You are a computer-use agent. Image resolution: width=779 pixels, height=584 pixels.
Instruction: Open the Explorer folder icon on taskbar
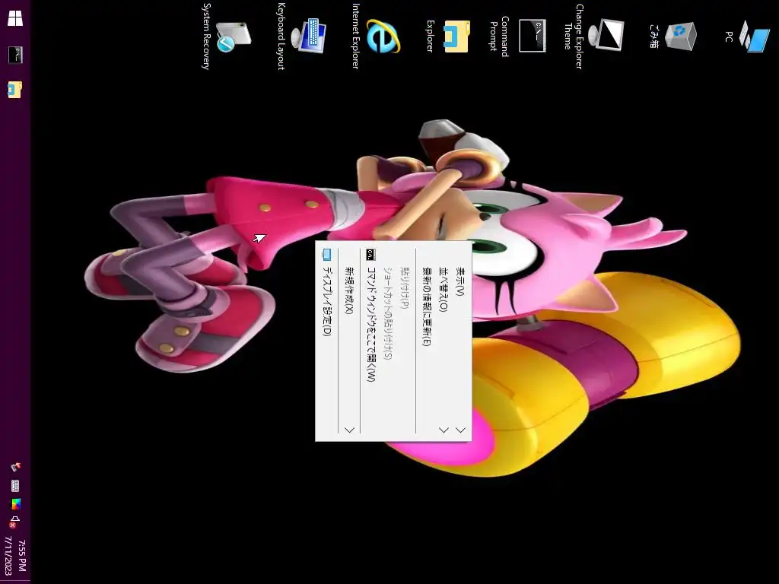pos(15,90)
